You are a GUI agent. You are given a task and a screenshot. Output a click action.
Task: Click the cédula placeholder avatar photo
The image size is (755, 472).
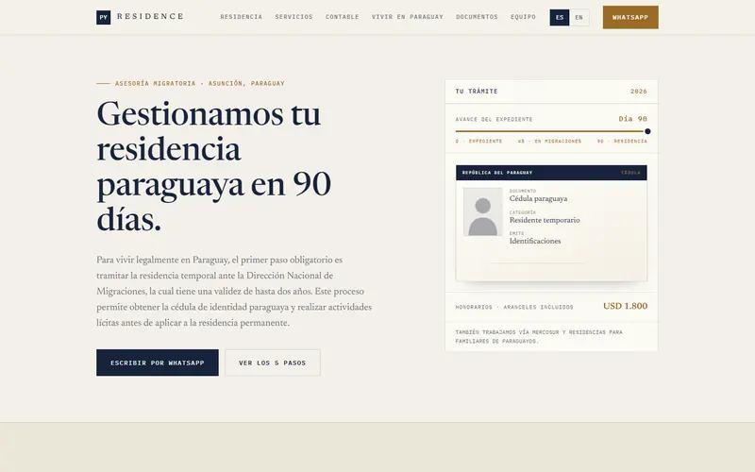(482, 211)
